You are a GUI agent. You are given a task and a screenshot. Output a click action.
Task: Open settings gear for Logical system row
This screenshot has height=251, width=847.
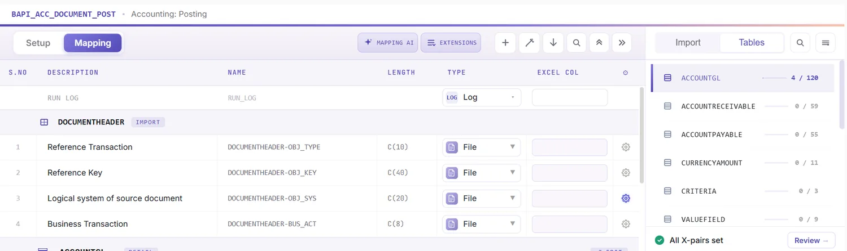626,198
